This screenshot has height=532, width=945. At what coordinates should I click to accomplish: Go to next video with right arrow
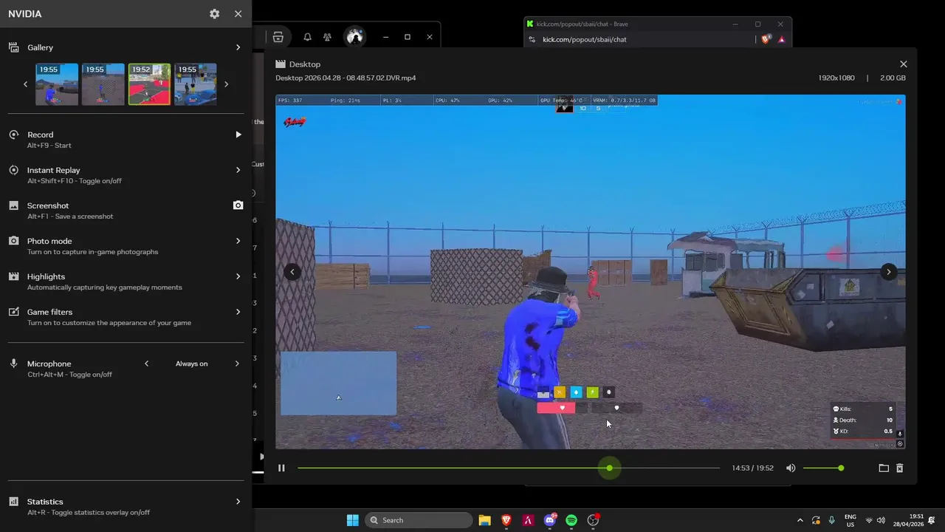tap(888, 272)
